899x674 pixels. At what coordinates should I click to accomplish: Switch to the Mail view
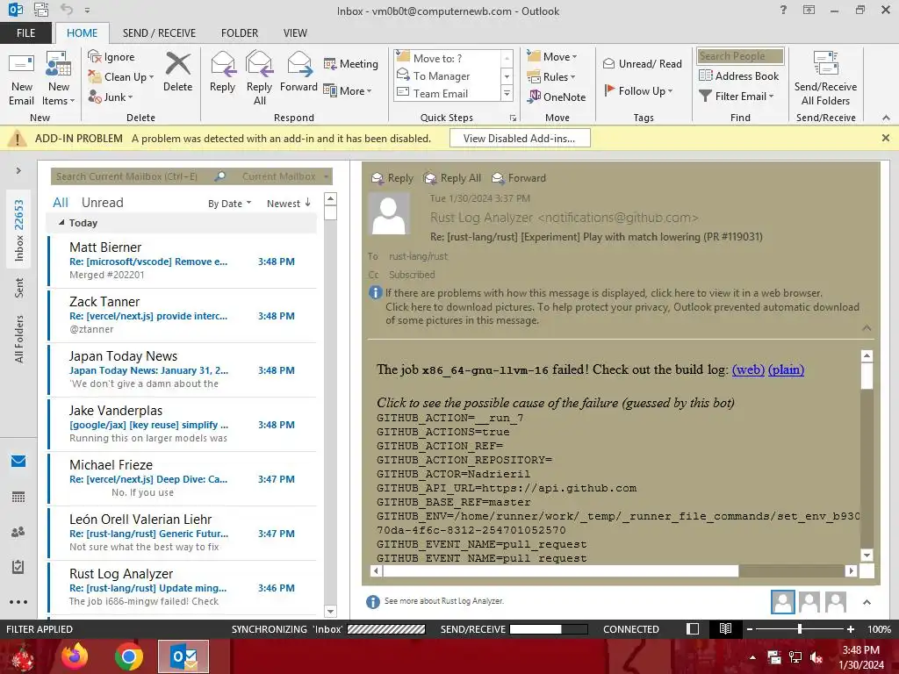click(x=18, y=462)
